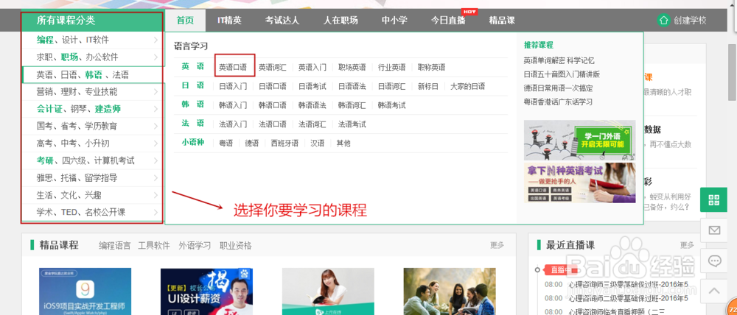Screen dimensions: 737x315
Task: Expand 考研、四六级、计算机考试 category arrow
Action: click(156, 160)
